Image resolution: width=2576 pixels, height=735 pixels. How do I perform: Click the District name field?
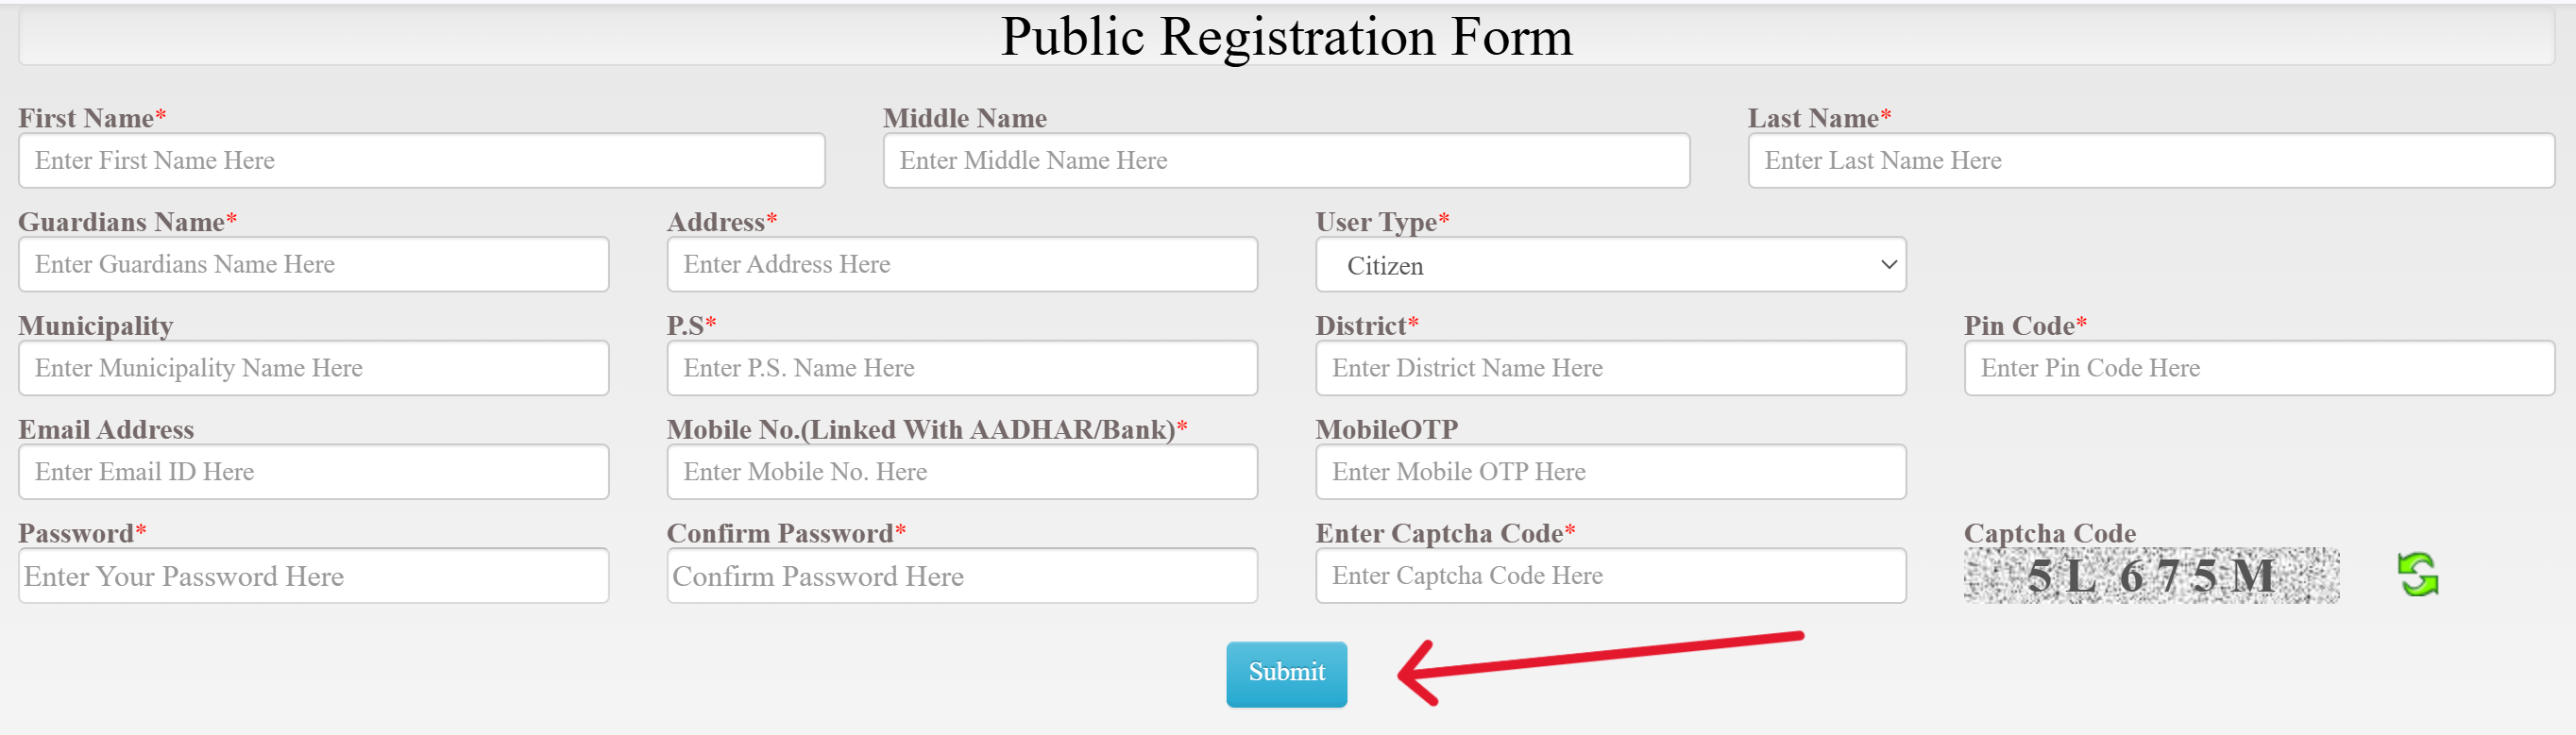(x=1609, y=368)
